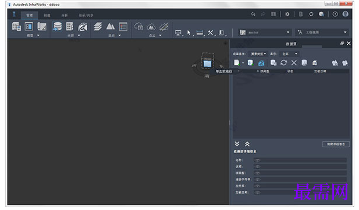The width and height of the screenshot is (359, 210).
Task: Collapse all with double up chevron
Action: click(247, 144)
